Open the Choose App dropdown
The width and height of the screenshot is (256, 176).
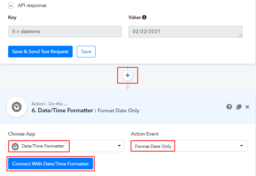pyautogui.click(x=66, y=146)
